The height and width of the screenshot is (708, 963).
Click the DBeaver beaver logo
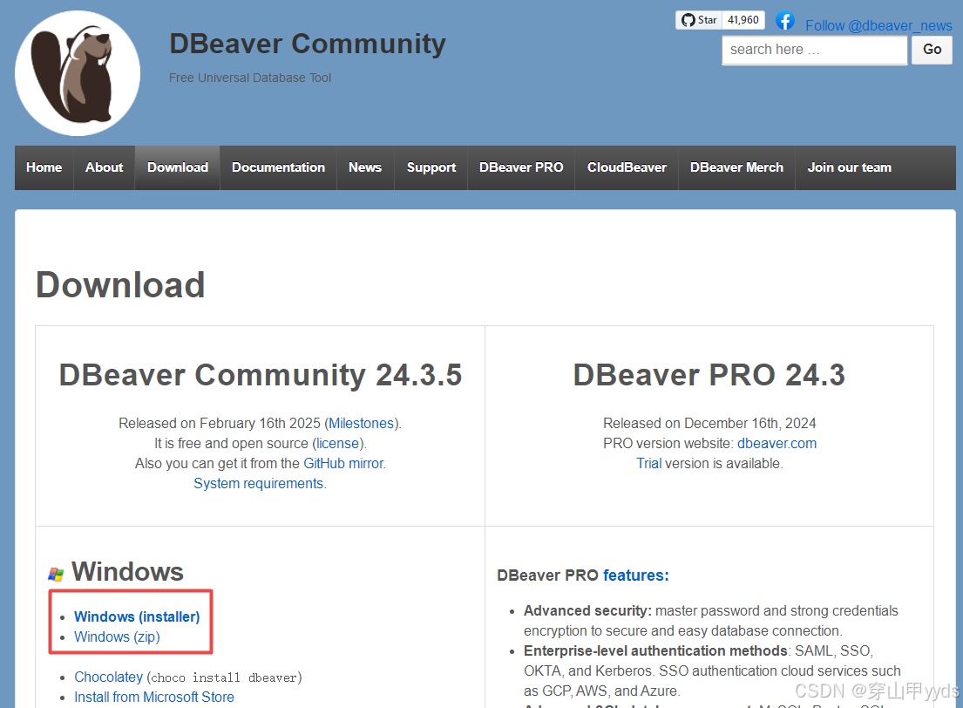coord(78,73)
